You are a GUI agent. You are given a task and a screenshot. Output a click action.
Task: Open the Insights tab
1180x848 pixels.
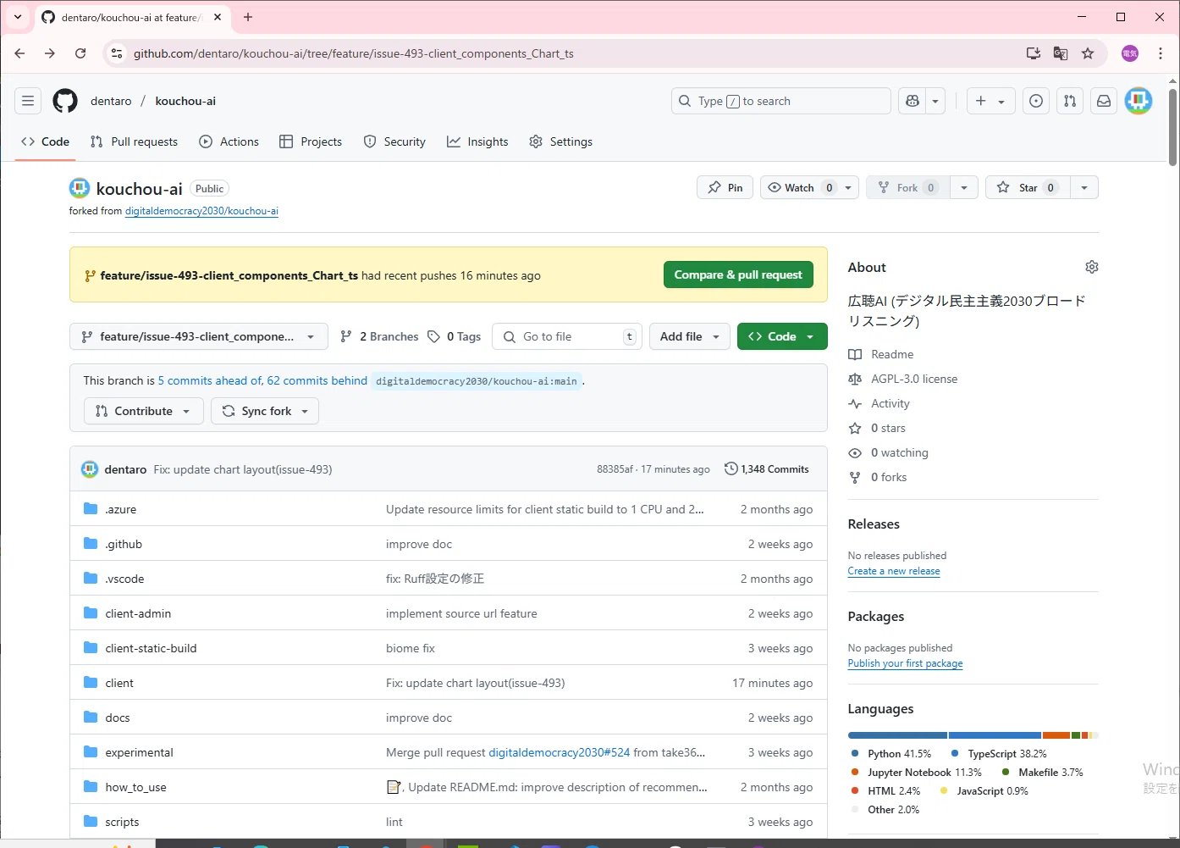pyautogui.click(x=477, y=141)
